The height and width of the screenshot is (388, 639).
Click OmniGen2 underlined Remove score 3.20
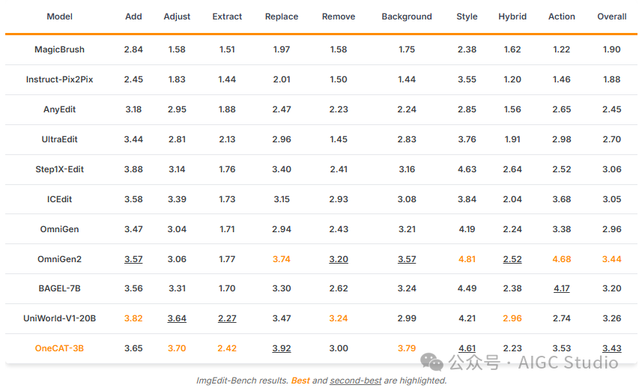339,259
